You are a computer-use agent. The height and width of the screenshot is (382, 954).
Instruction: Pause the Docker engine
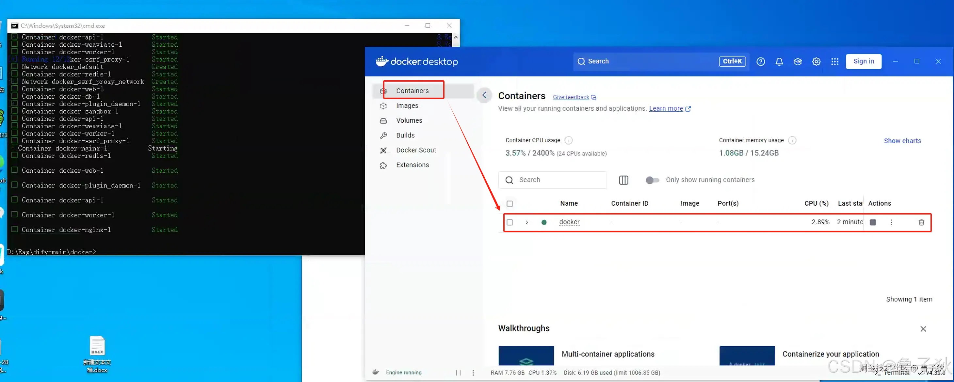(x=458, y=373)
